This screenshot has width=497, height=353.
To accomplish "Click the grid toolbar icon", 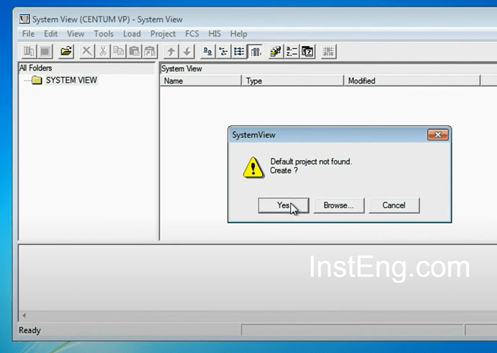I will tap(328, 51).
